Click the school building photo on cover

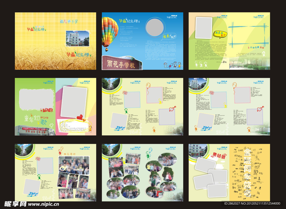coord(78,39)
